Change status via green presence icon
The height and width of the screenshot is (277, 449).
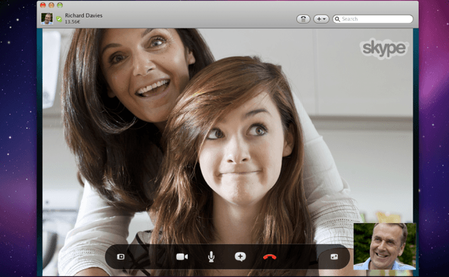(x=59, y=19)
